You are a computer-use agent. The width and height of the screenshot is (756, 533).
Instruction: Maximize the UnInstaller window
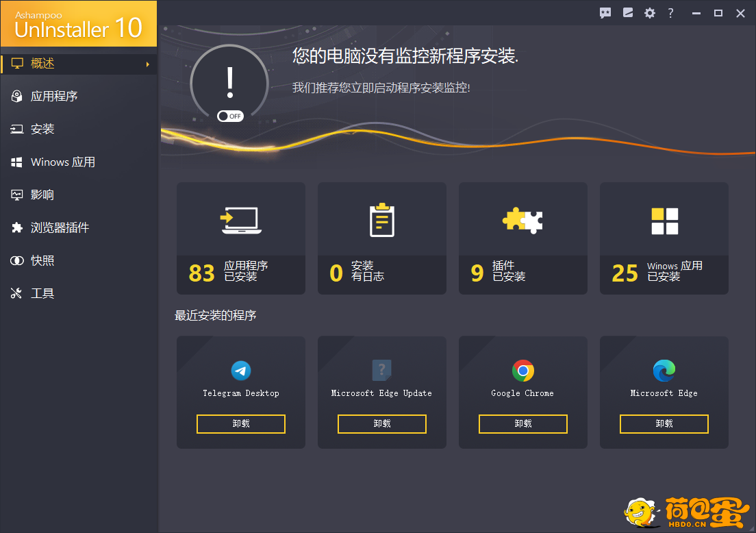pyautogui.click(x=718, y=13)
